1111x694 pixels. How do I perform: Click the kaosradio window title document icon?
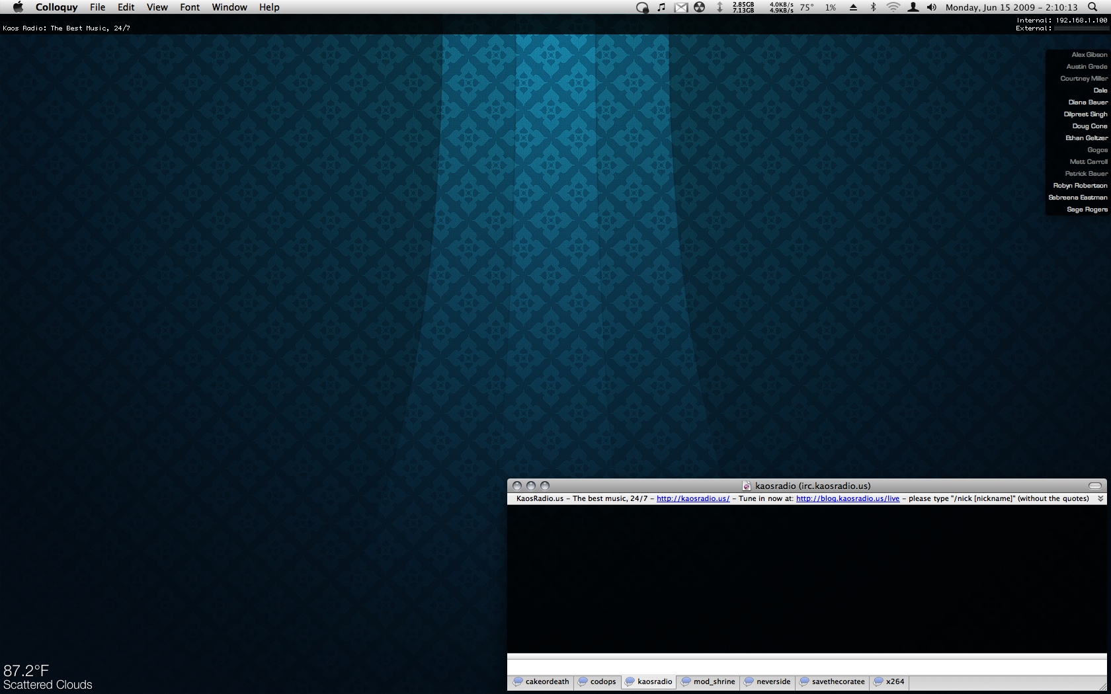tap(747, 486)
